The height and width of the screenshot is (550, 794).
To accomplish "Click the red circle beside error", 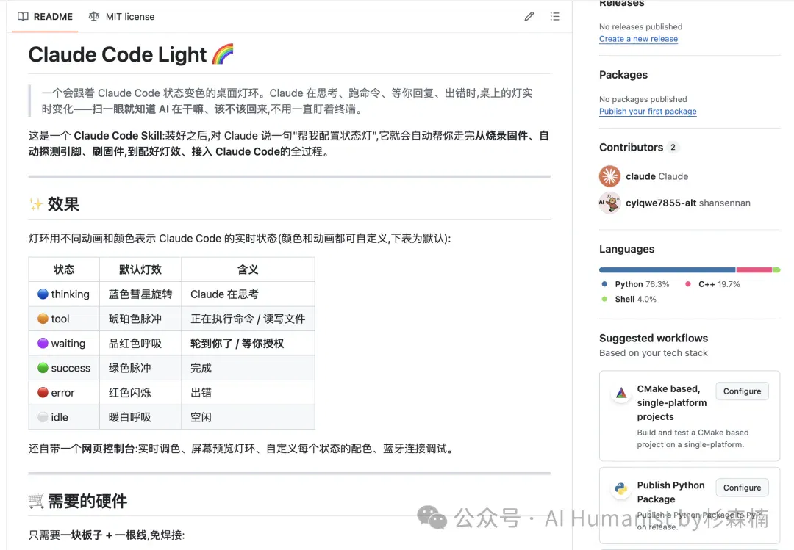I will point(43,393).
